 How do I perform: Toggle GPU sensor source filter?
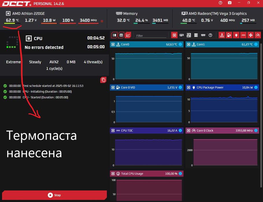click(181, 35)
